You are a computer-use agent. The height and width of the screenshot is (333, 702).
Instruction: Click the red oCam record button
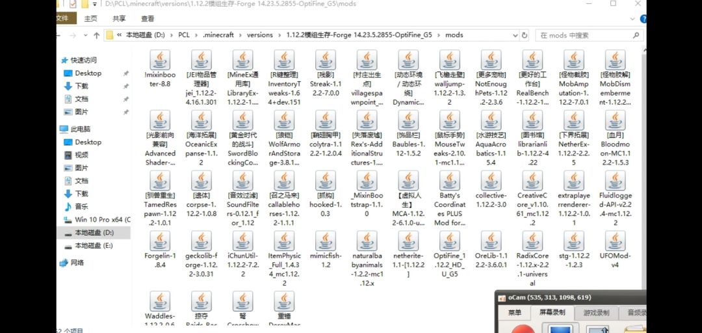click(523, 329)
